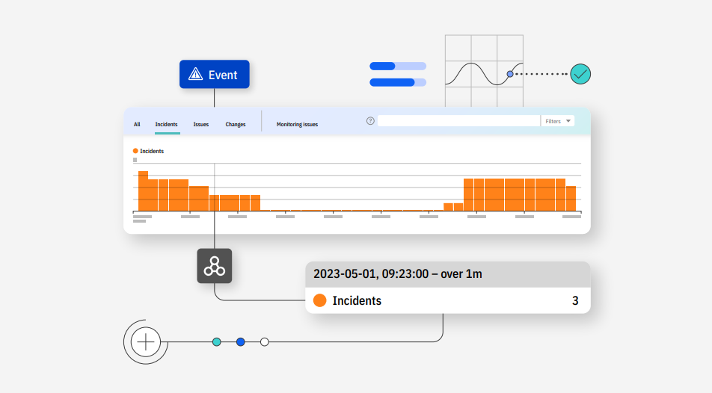
Task: Click the Filters dropdown arrow
Action: point(568,121)
